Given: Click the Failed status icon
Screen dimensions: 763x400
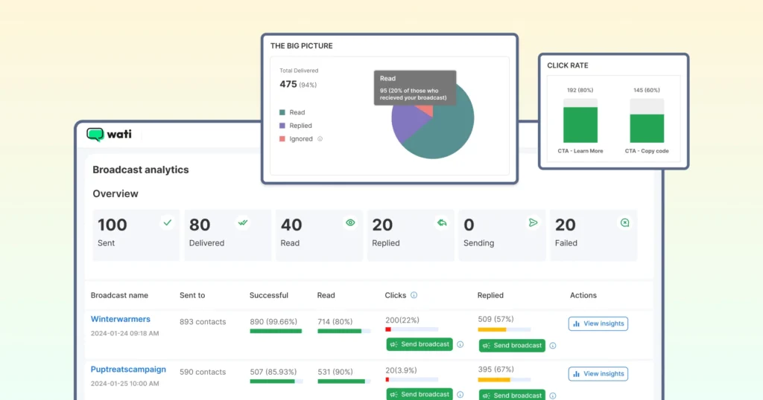Looking at the screenshot, I should 624,222.
